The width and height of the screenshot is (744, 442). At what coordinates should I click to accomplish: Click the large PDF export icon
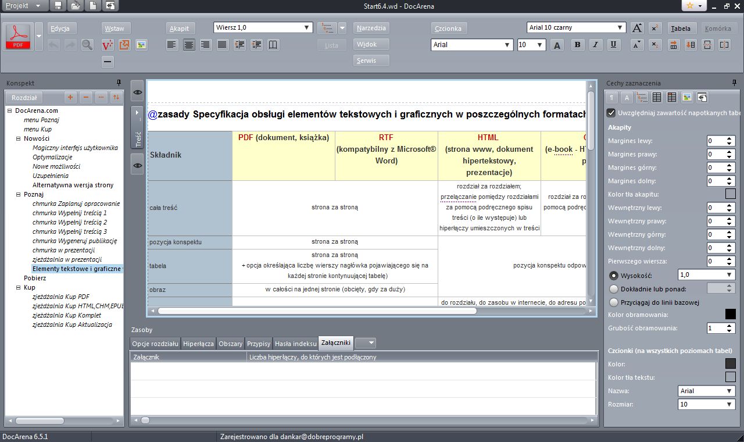point(18,37)
